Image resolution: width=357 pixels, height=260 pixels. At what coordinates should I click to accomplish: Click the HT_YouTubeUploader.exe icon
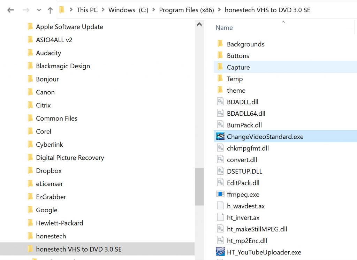click(220, 252)
